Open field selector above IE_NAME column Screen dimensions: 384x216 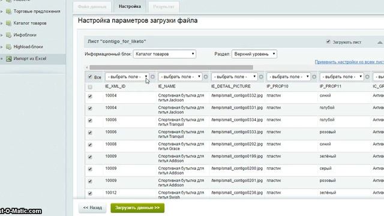(180, 77)
